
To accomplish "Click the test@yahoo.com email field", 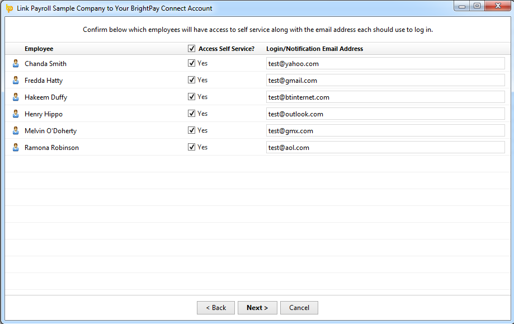I will pyautogui.click(x=385, y=64).
